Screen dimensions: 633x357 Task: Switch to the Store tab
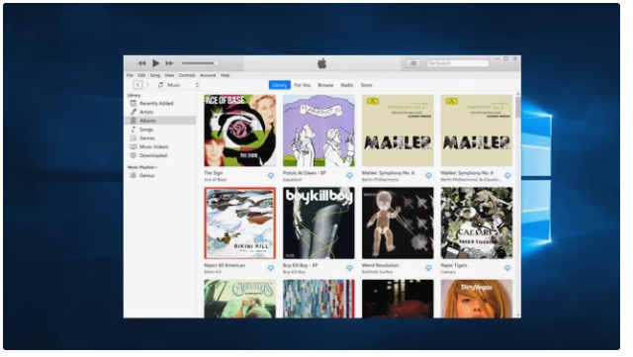(x=366, y=85)
